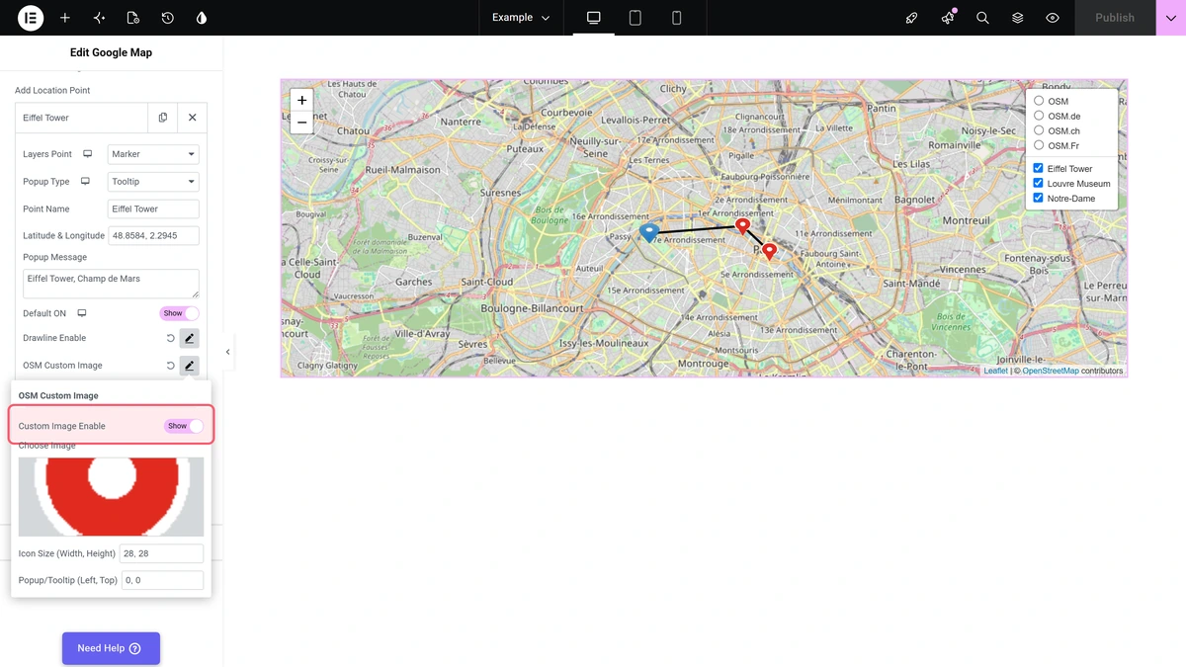This screenshot has width=1186, height=667.
Task: Switch to desktop view
Action: pos(593,18)
